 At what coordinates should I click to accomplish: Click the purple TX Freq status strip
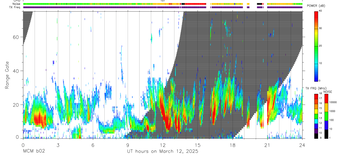(x=163, y=7)
